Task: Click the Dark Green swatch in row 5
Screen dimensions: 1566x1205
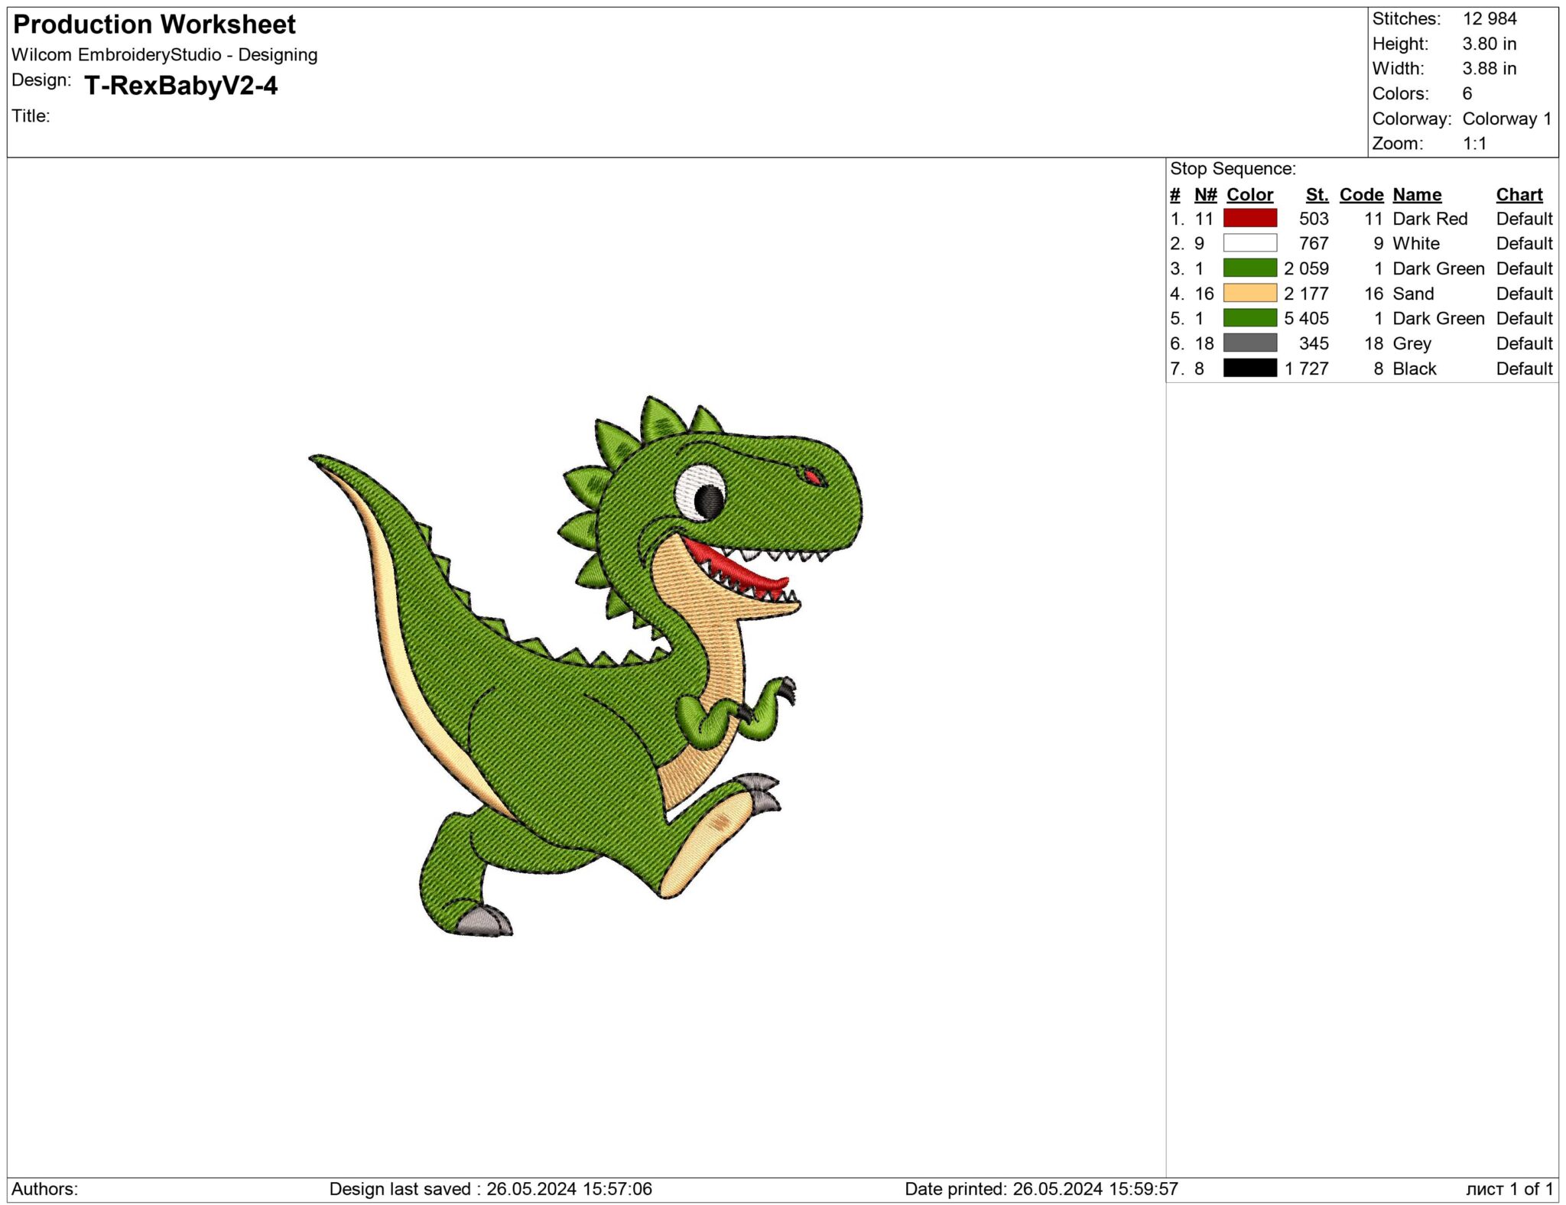Action: coord(1249,317)
